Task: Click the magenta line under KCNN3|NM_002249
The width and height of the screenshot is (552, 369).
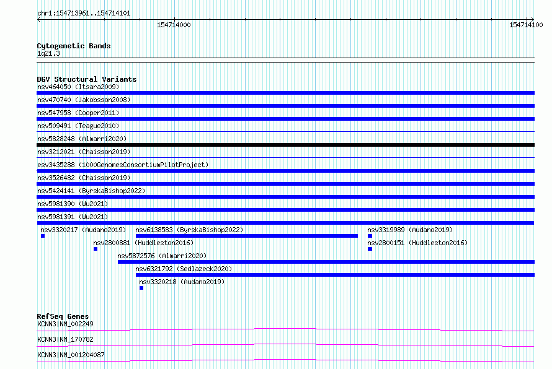Action: click(x=285, y=329)
